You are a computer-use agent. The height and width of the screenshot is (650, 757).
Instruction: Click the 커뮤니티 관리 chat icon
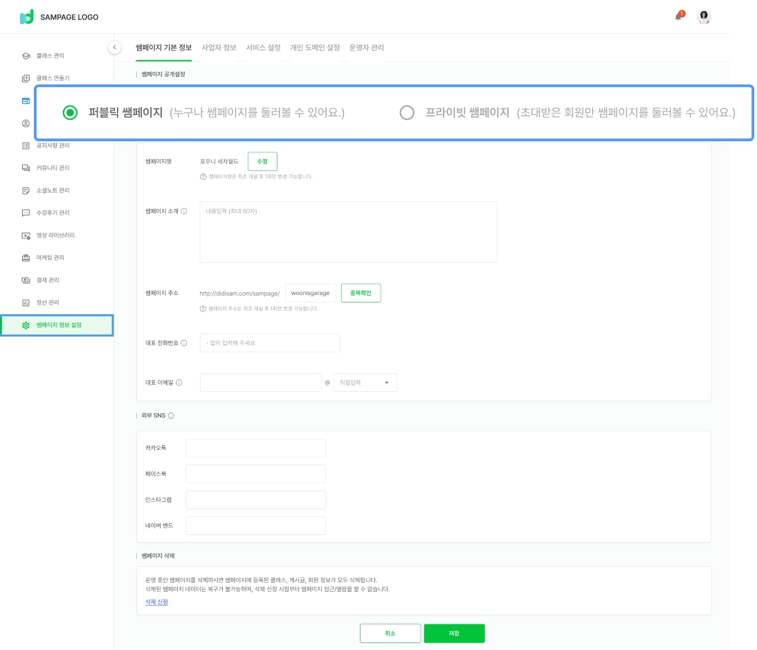click(26, 168)
